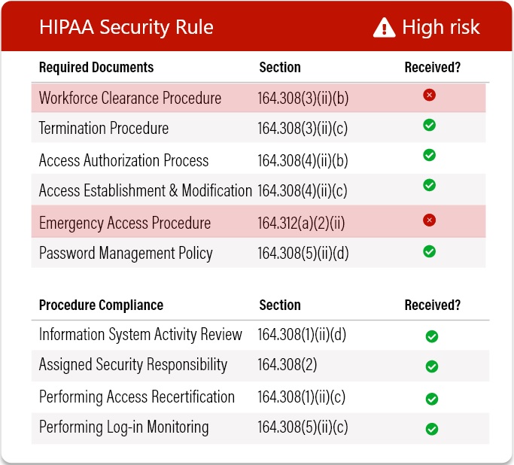
Task: Click green check for Password Management Policy
Action: [x=429, y=251]
